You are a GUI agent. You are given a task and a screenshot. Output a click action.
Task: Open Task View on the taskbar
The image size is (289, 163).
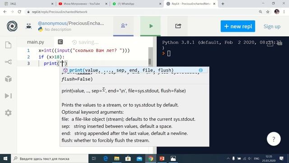tap(94, 158)
